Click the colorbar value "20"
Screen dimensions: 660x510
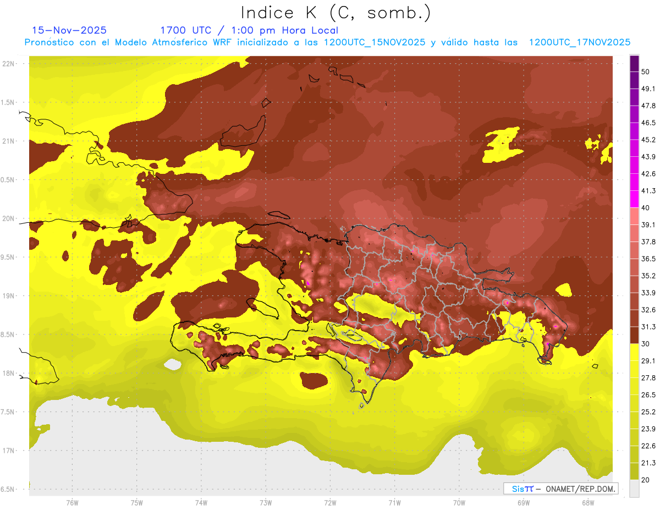click(x=645, y=480)
